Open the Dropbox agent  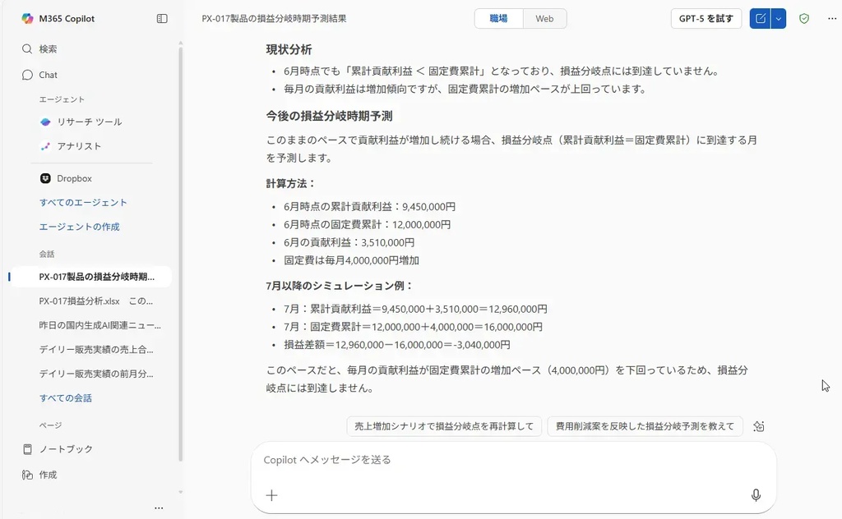point(74,178)
